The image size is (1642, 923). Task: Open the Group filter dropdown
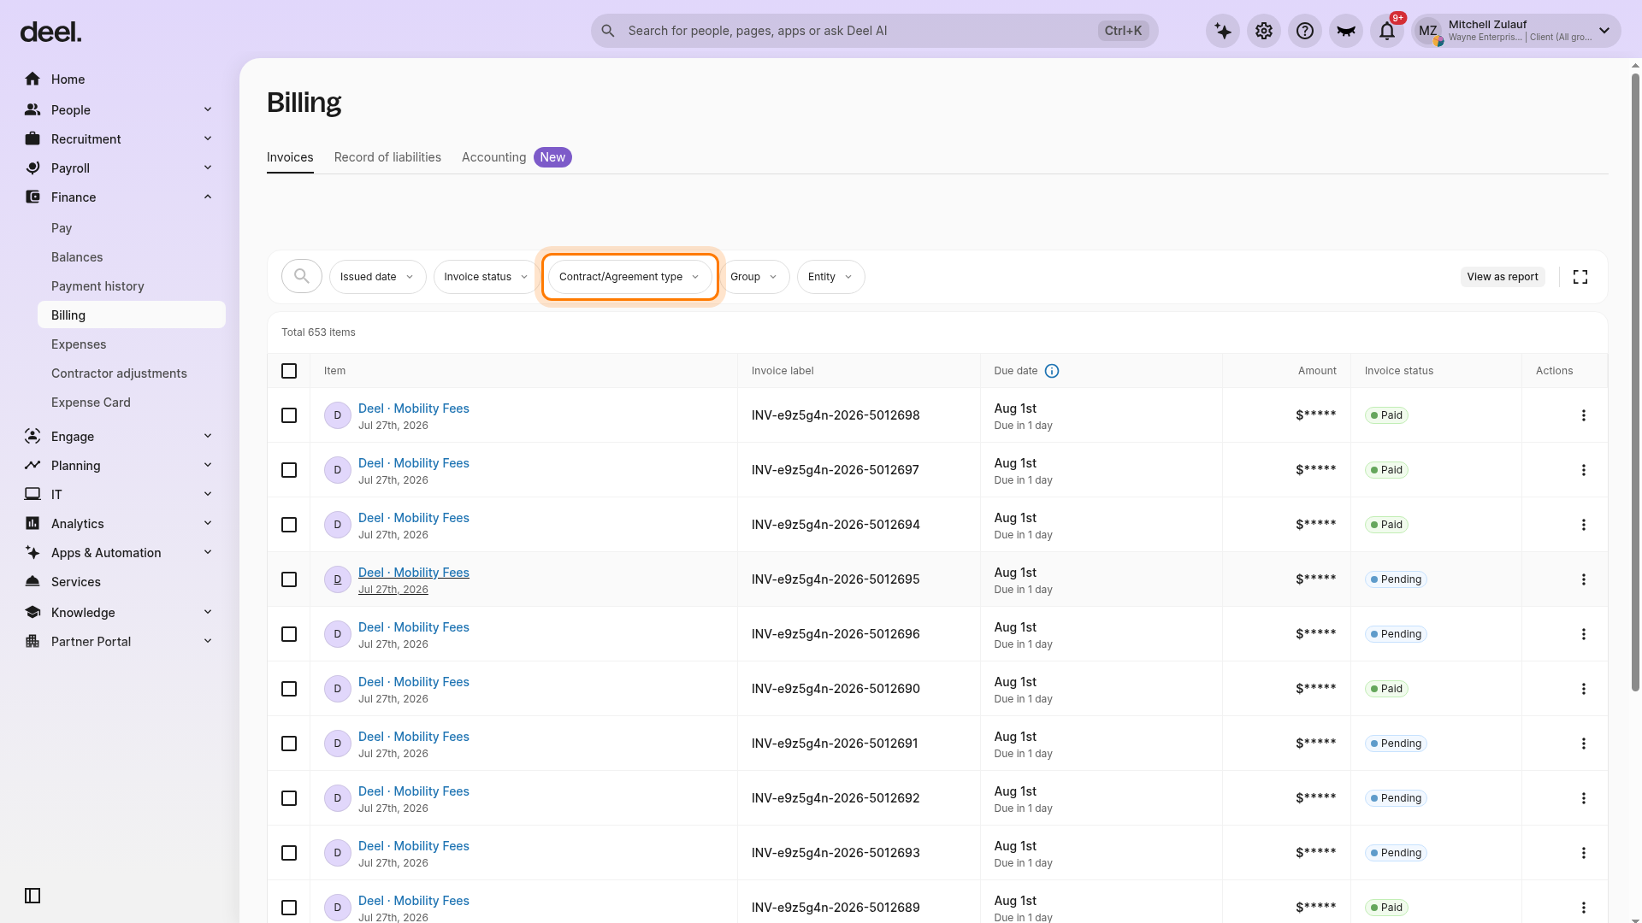click(x=754, y=277)
